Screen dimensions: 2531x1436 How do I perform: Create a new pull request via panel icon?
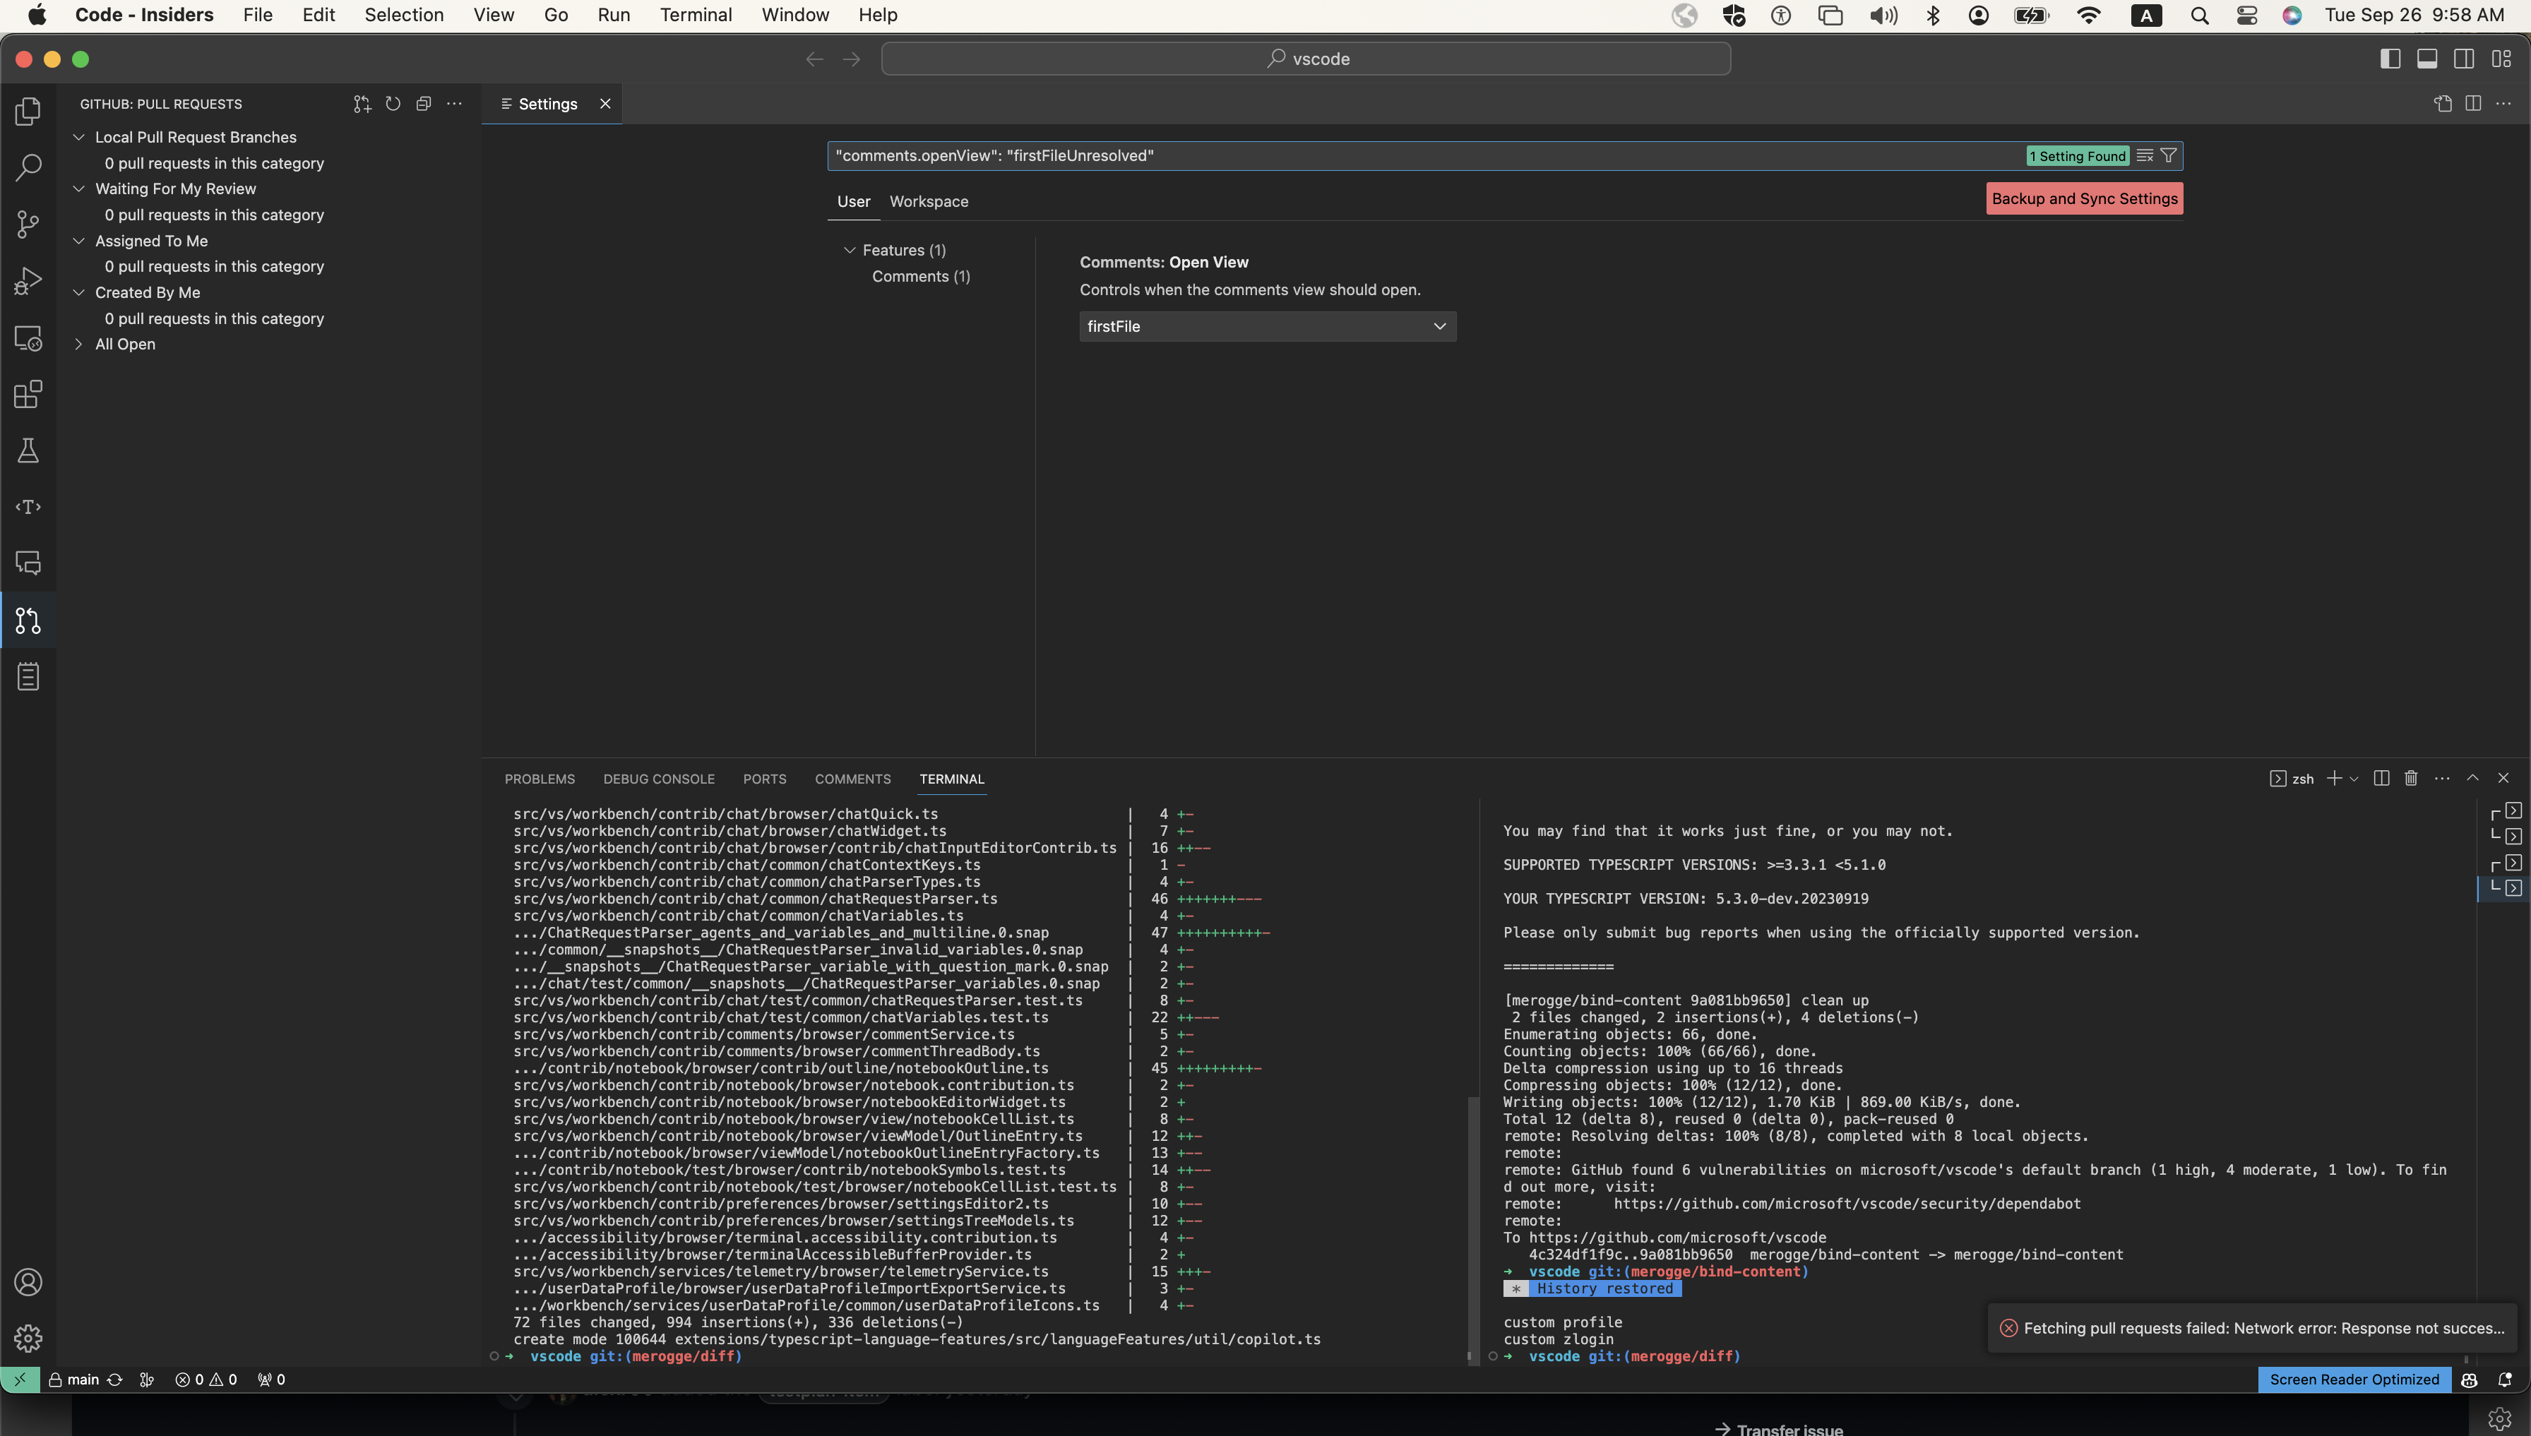(361, 104)
